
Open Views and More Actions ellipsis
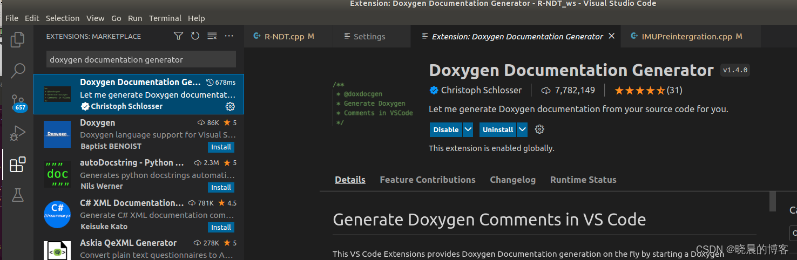(x=229, y=36)
